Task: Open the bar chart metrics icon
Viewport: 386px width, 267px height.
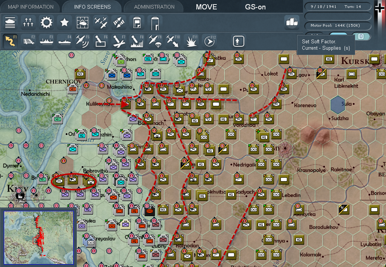Action: pyautogui.click(x=292, y=22)
